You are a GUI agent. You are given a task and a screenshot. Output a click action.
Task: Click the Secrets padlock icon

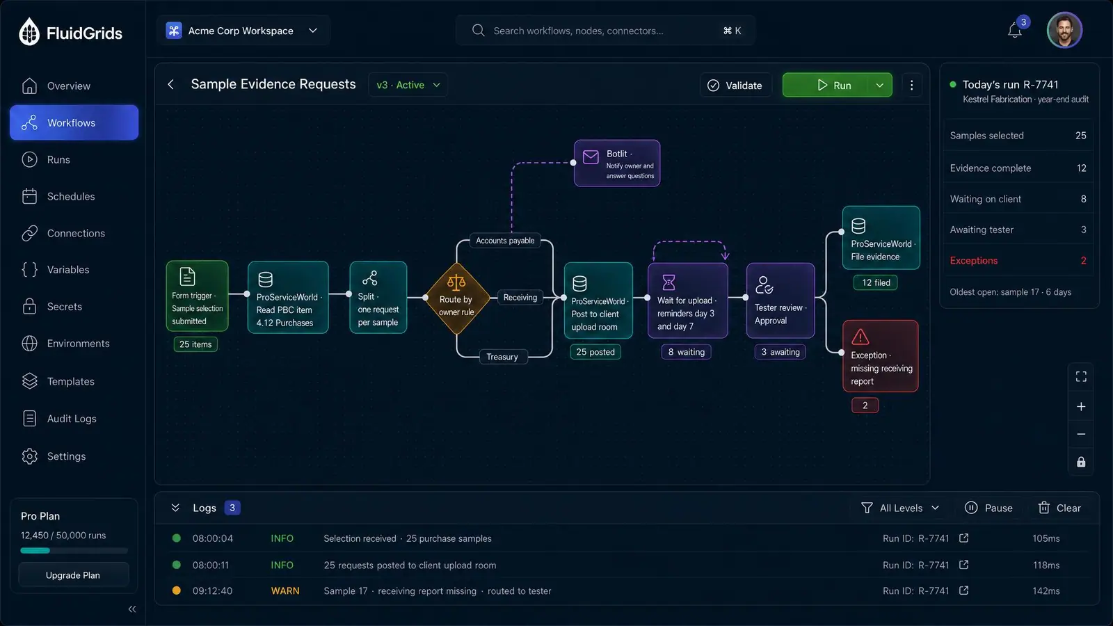click(29, 306)
